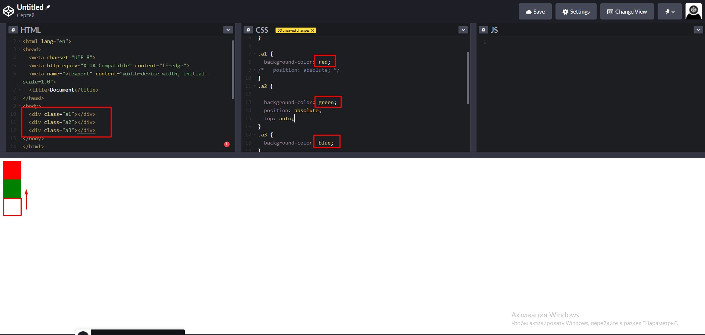
Task: Open the user avatar profile menu
Action: tap(693, 11)
